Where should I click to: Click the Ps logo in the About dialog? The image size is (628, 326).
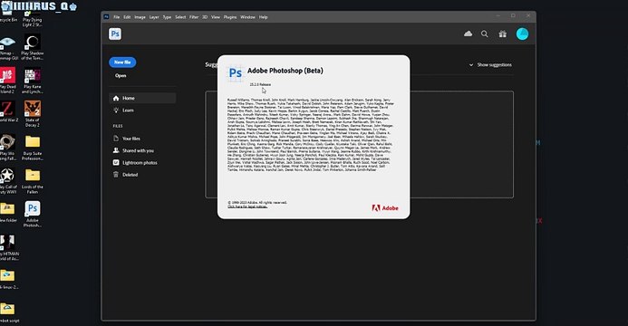tap(235, 73)
